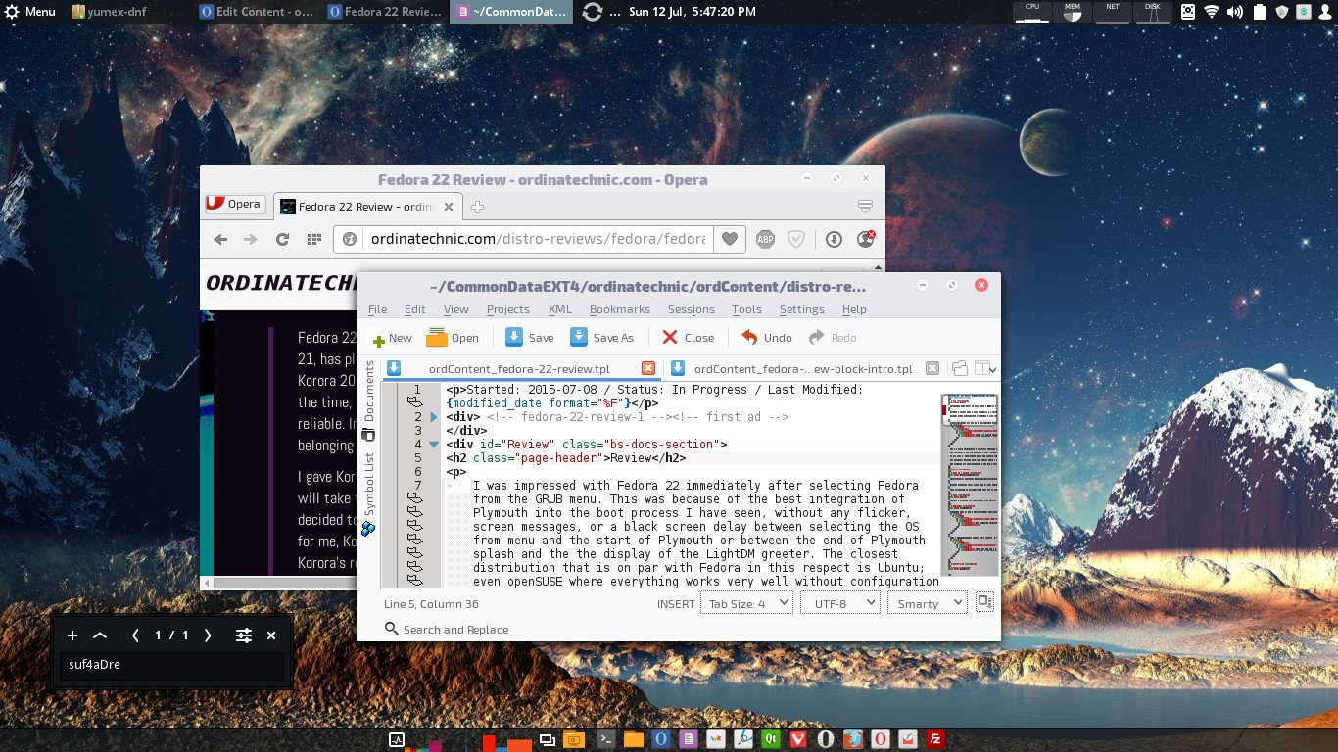Viewport: 1338px width, 752px height.
Task: Open the Tab Size: 4 dropdown
Action: [x=745, y=603]
